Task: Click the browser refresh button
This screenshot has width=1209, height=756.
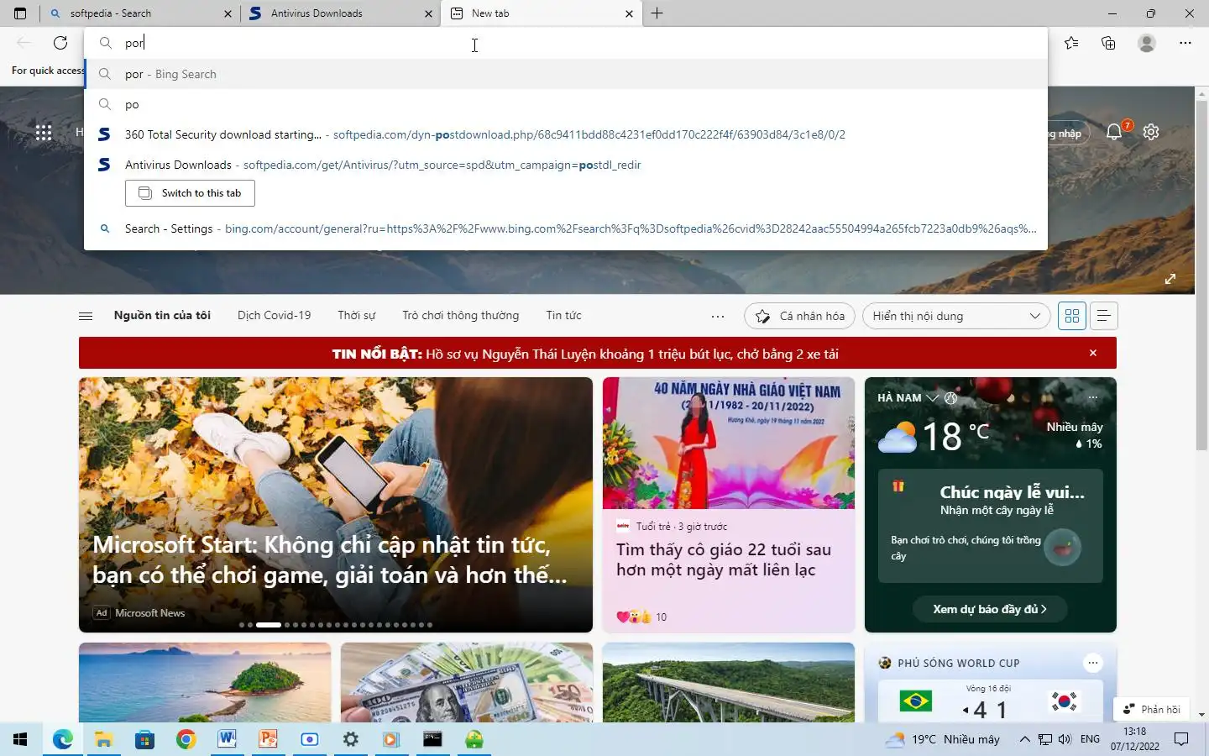Action: 60,43
